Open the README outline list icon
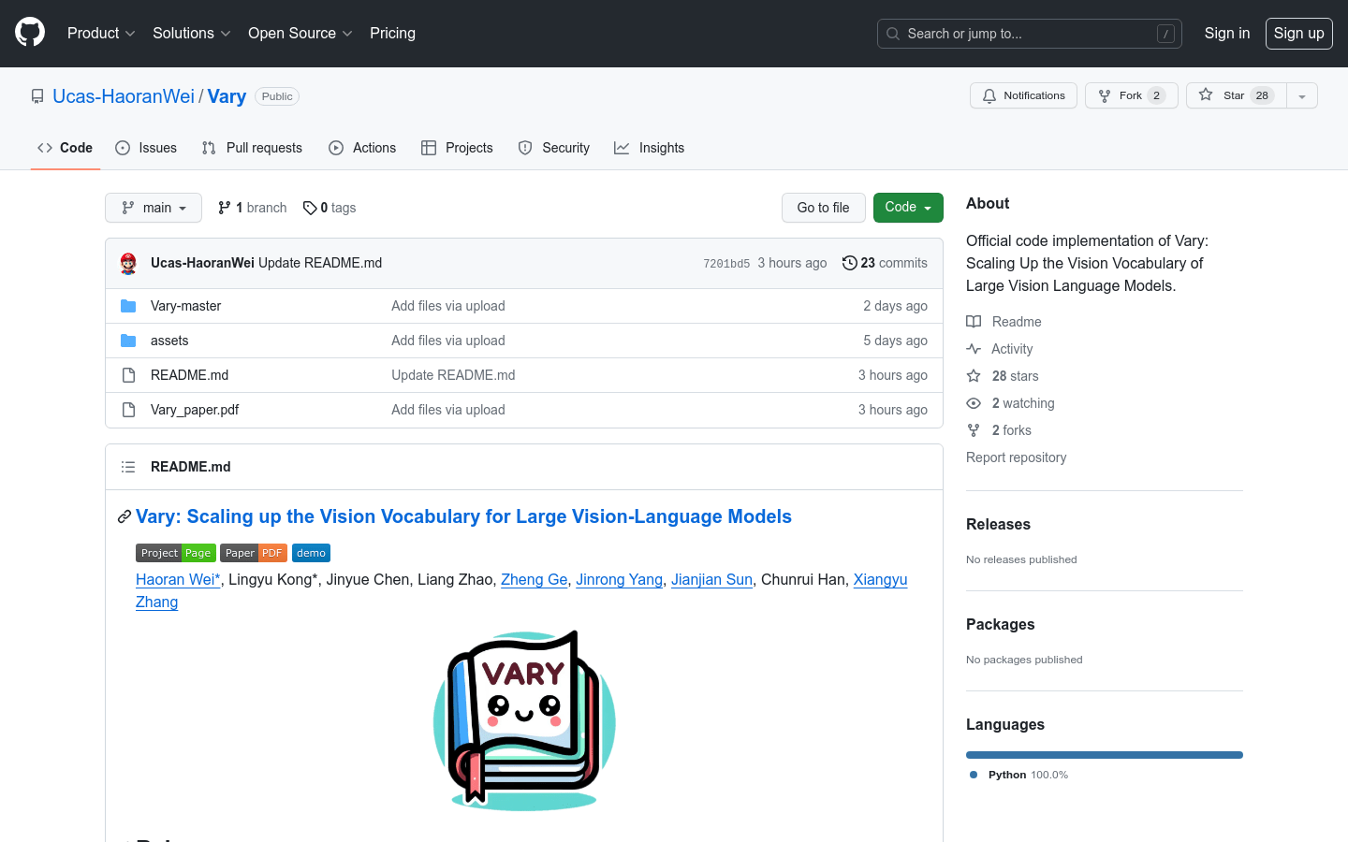Screen dimensions: 1348x842 tap(128, 467)
